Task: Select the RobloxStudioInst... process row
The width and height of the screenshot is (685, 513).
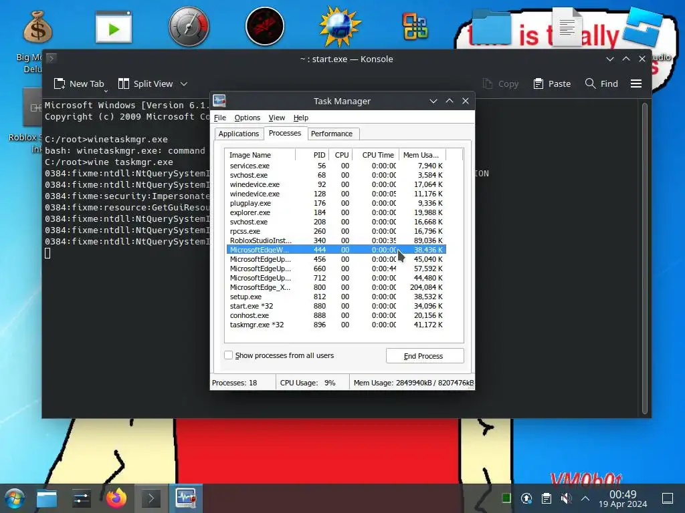Action: click(x=336, y=240)
